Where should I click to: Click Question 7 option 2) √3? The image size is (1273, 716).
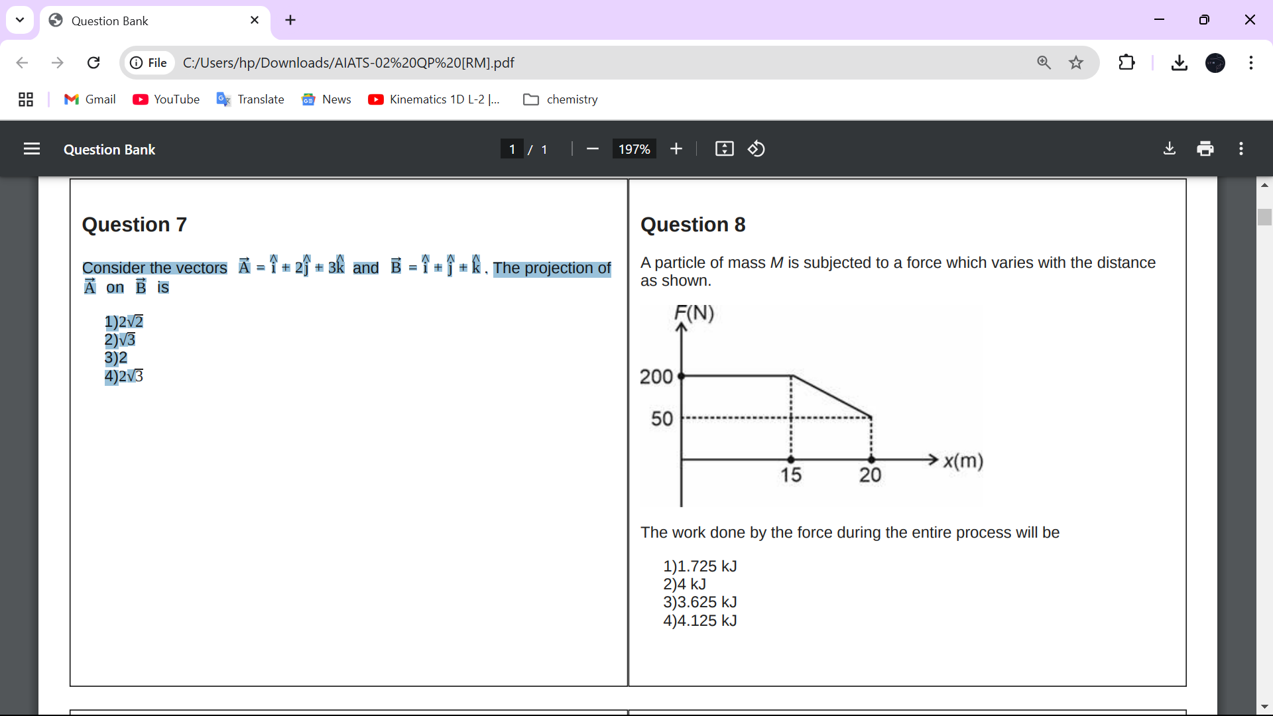[x=120, y=339]
